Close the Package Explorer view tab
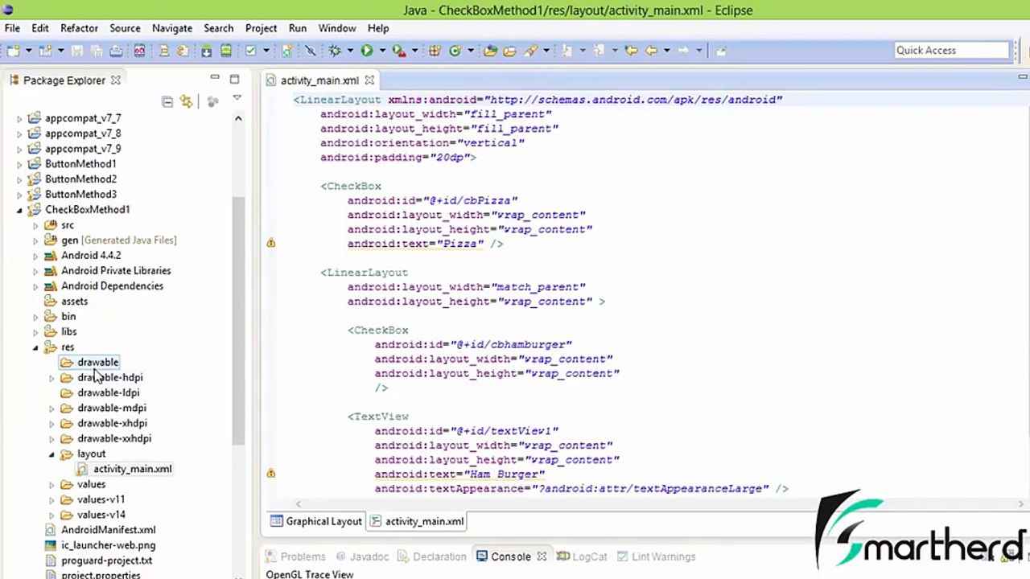The image size is (1030, 579). 115,80
